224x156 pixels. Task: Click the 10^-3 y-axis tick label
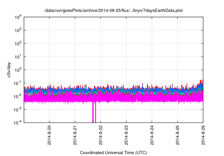[17, 110]
